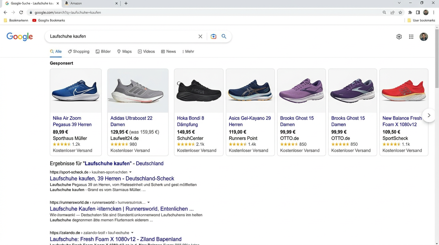Click the browser back arrow
This screenshot has height=245, width=439.
click(5, 12)
